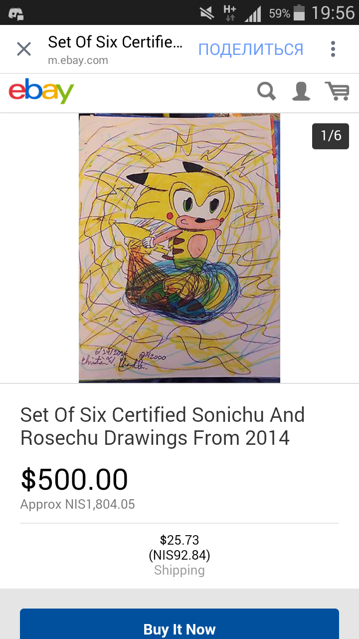Viewport: 359px width, 639px height.
Task: Tap the Shipping label
Action: (x=179, y=570)
